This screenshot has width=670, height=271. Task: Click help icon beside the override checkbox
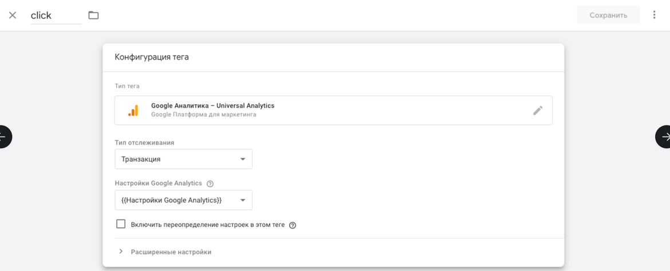(293, 225)
